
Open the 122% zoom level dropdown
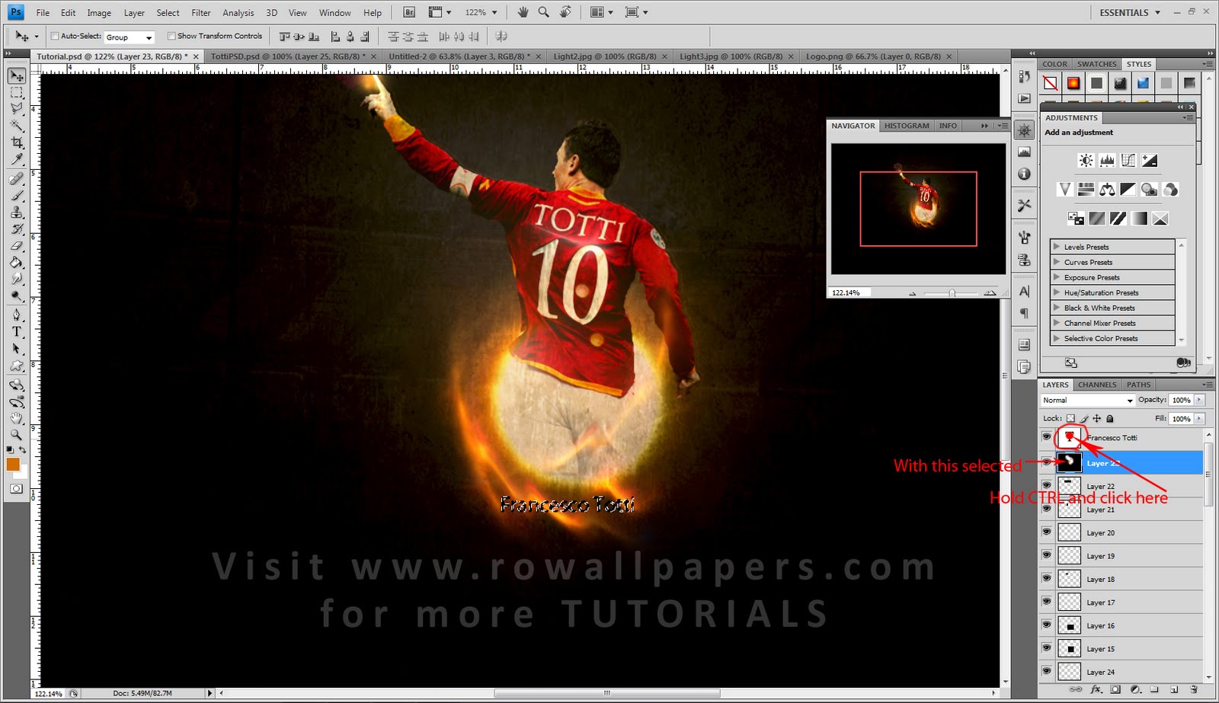coord(494,13)
